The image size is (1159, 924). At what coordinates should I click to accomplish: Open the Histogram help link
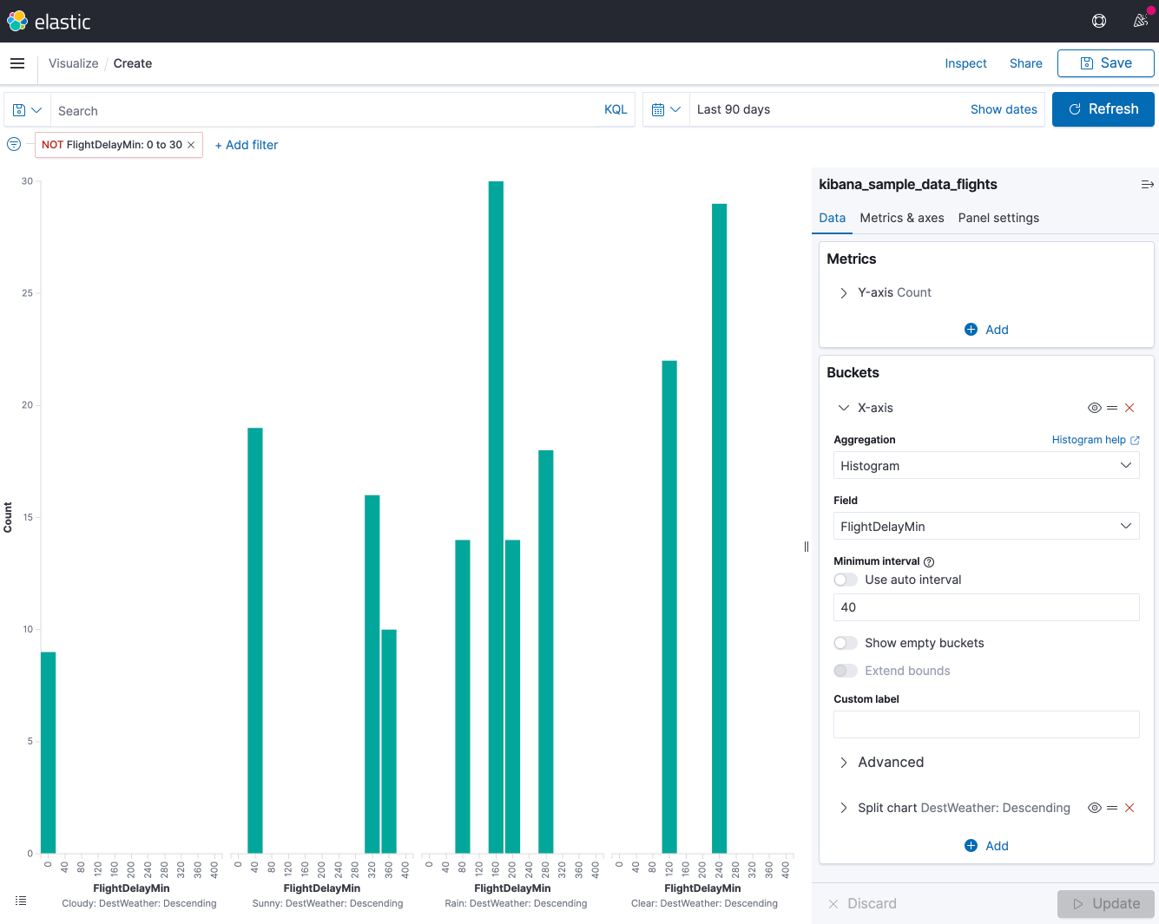(1096, 440)
